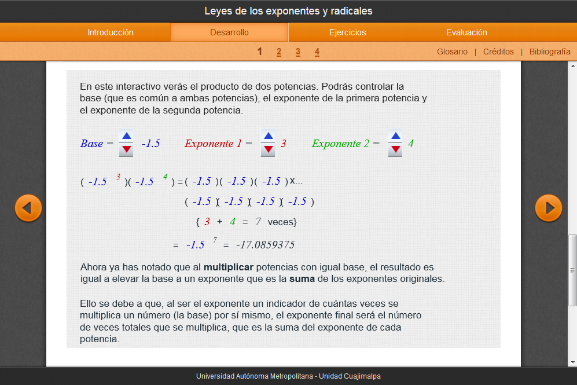Decrease the Base value with down arrow

coord(126,150)
